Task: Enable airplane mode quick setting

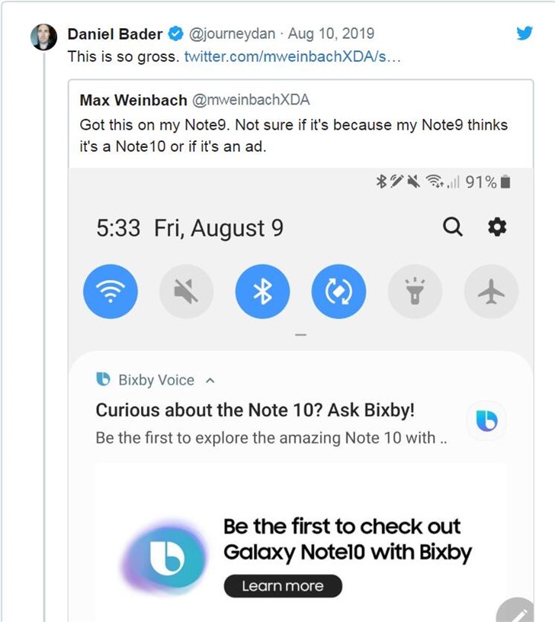Action: 491,292
